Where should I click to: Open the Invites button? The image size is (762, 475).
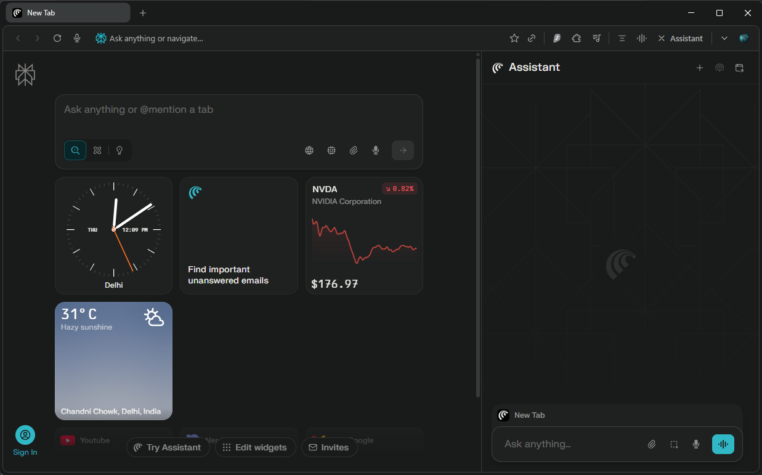pyautogui.click(x=330, y=447)
